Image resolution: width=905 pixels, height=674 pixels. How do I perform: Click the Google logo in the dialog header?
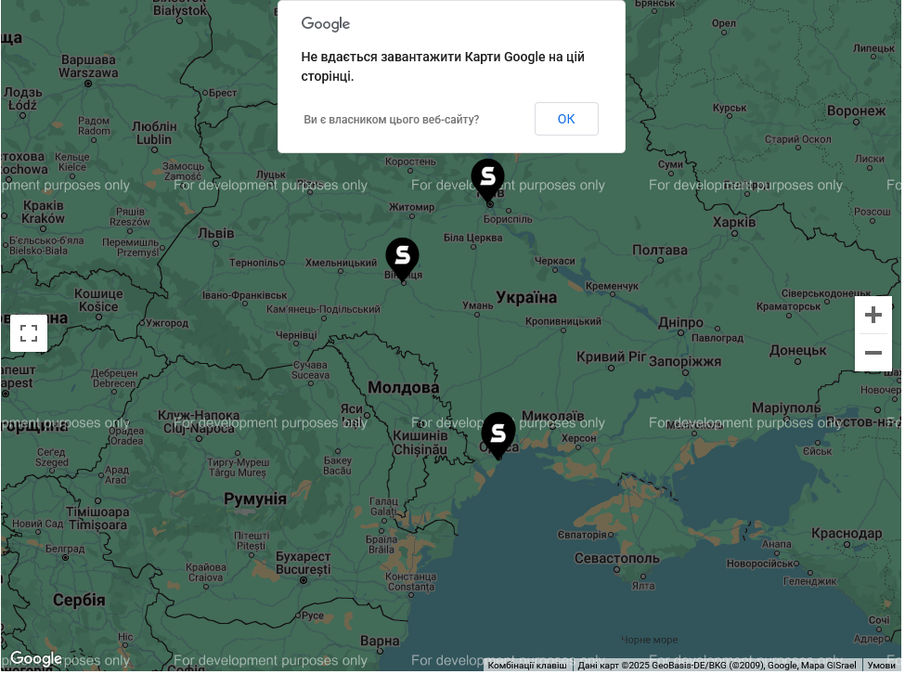point(326,24)
